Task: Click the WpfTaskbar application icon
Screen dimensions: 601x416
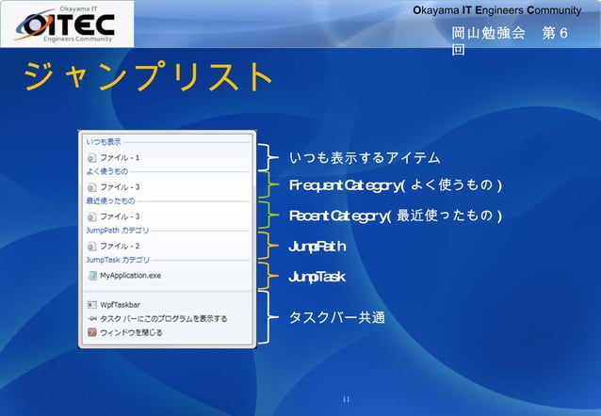Action: click(91, 305)
